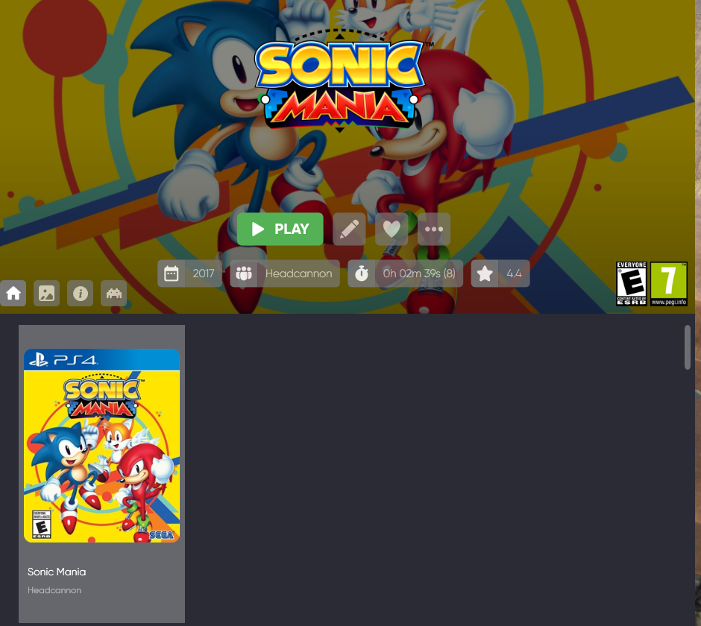The width and height of the screenshot is (701, 626).
Task: Click the vertical scrollbar thumb
Action: 688,347
